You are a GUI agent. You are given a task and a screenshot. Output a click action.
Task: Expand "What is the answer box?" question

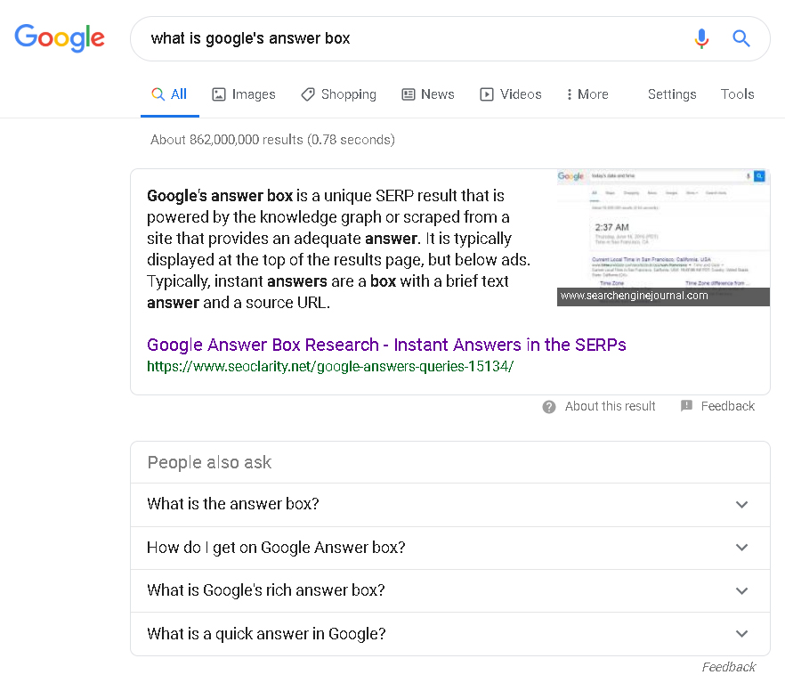(x=741, y=505)
